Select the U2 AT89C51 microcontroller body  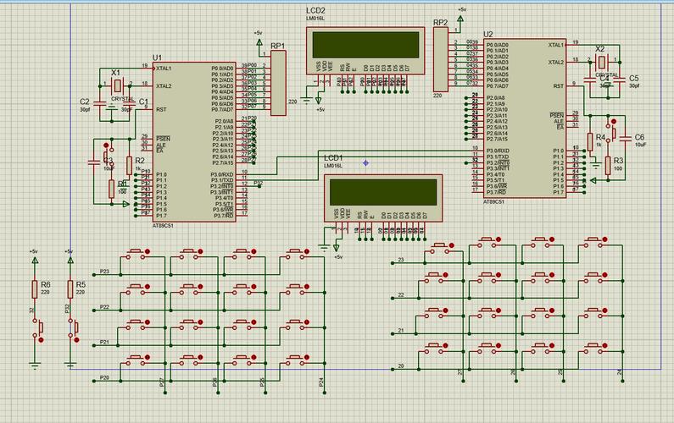click(525, 118)
